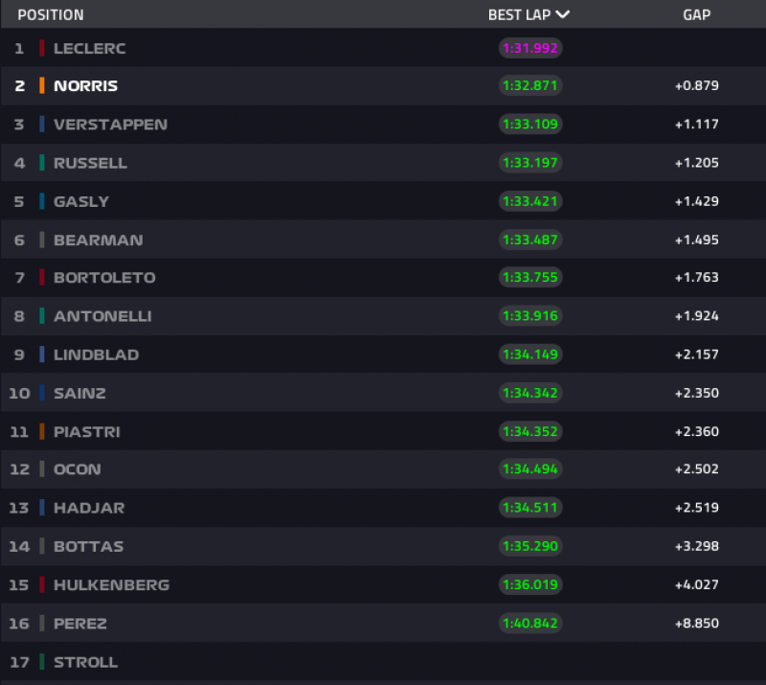The height and width of the screenshot is (685, 766).
Task: Click Leclerc's purple best lap time
Action: pyautogui.click(x=529, y=48)
